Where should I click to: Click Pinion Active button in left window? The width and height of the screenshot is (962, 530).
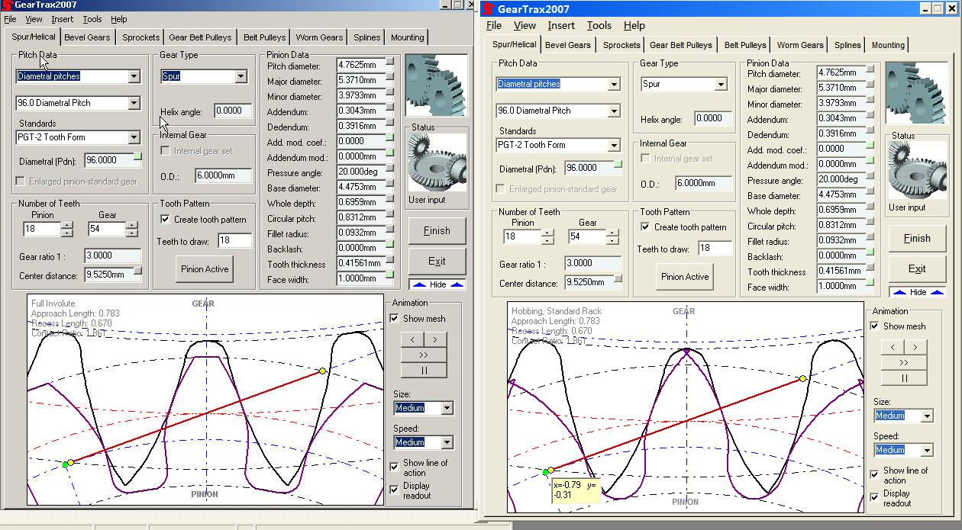click(205, 269)
